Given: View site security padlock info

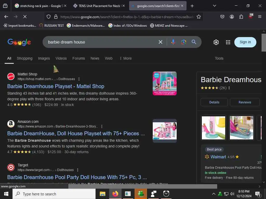Looking at the screenshot, I should (x=56, y=17).
